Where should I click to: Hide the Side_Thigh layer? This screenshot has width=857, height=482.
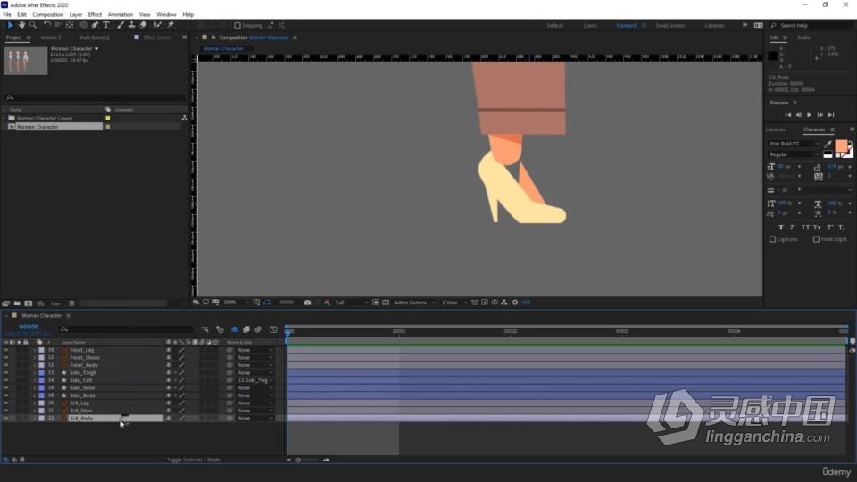click(x=6, y=373)
